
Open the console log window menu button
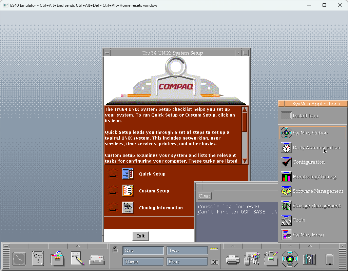click(199, 187)
